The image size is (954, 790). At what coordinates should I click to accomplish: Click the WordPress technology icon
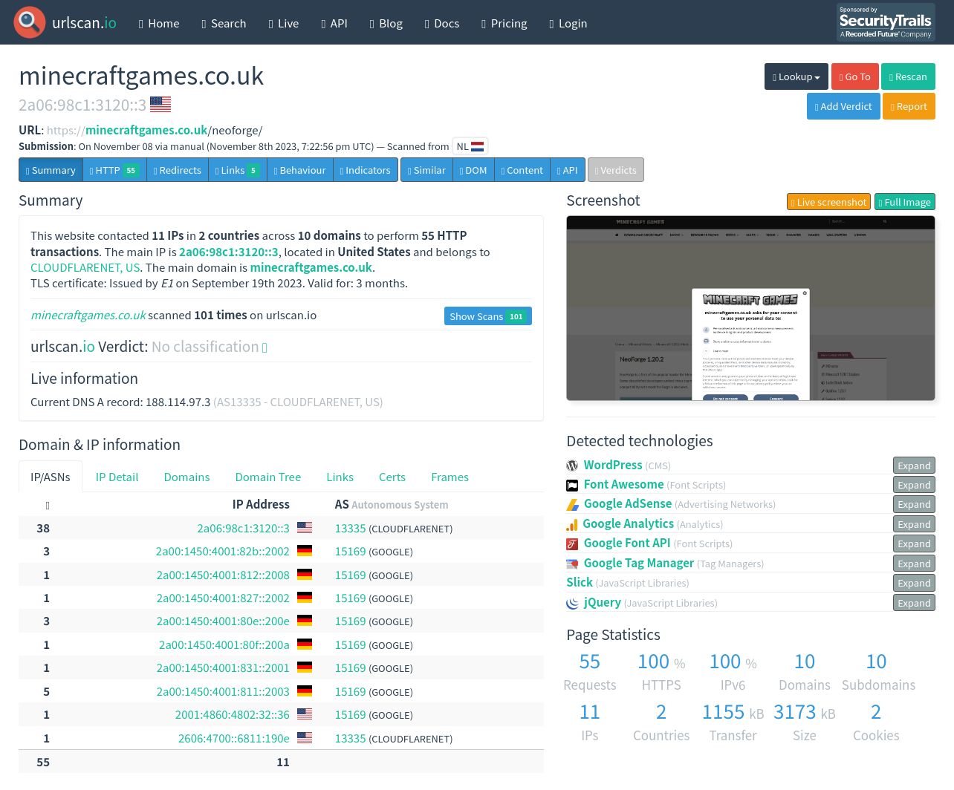tap(572, 466)
